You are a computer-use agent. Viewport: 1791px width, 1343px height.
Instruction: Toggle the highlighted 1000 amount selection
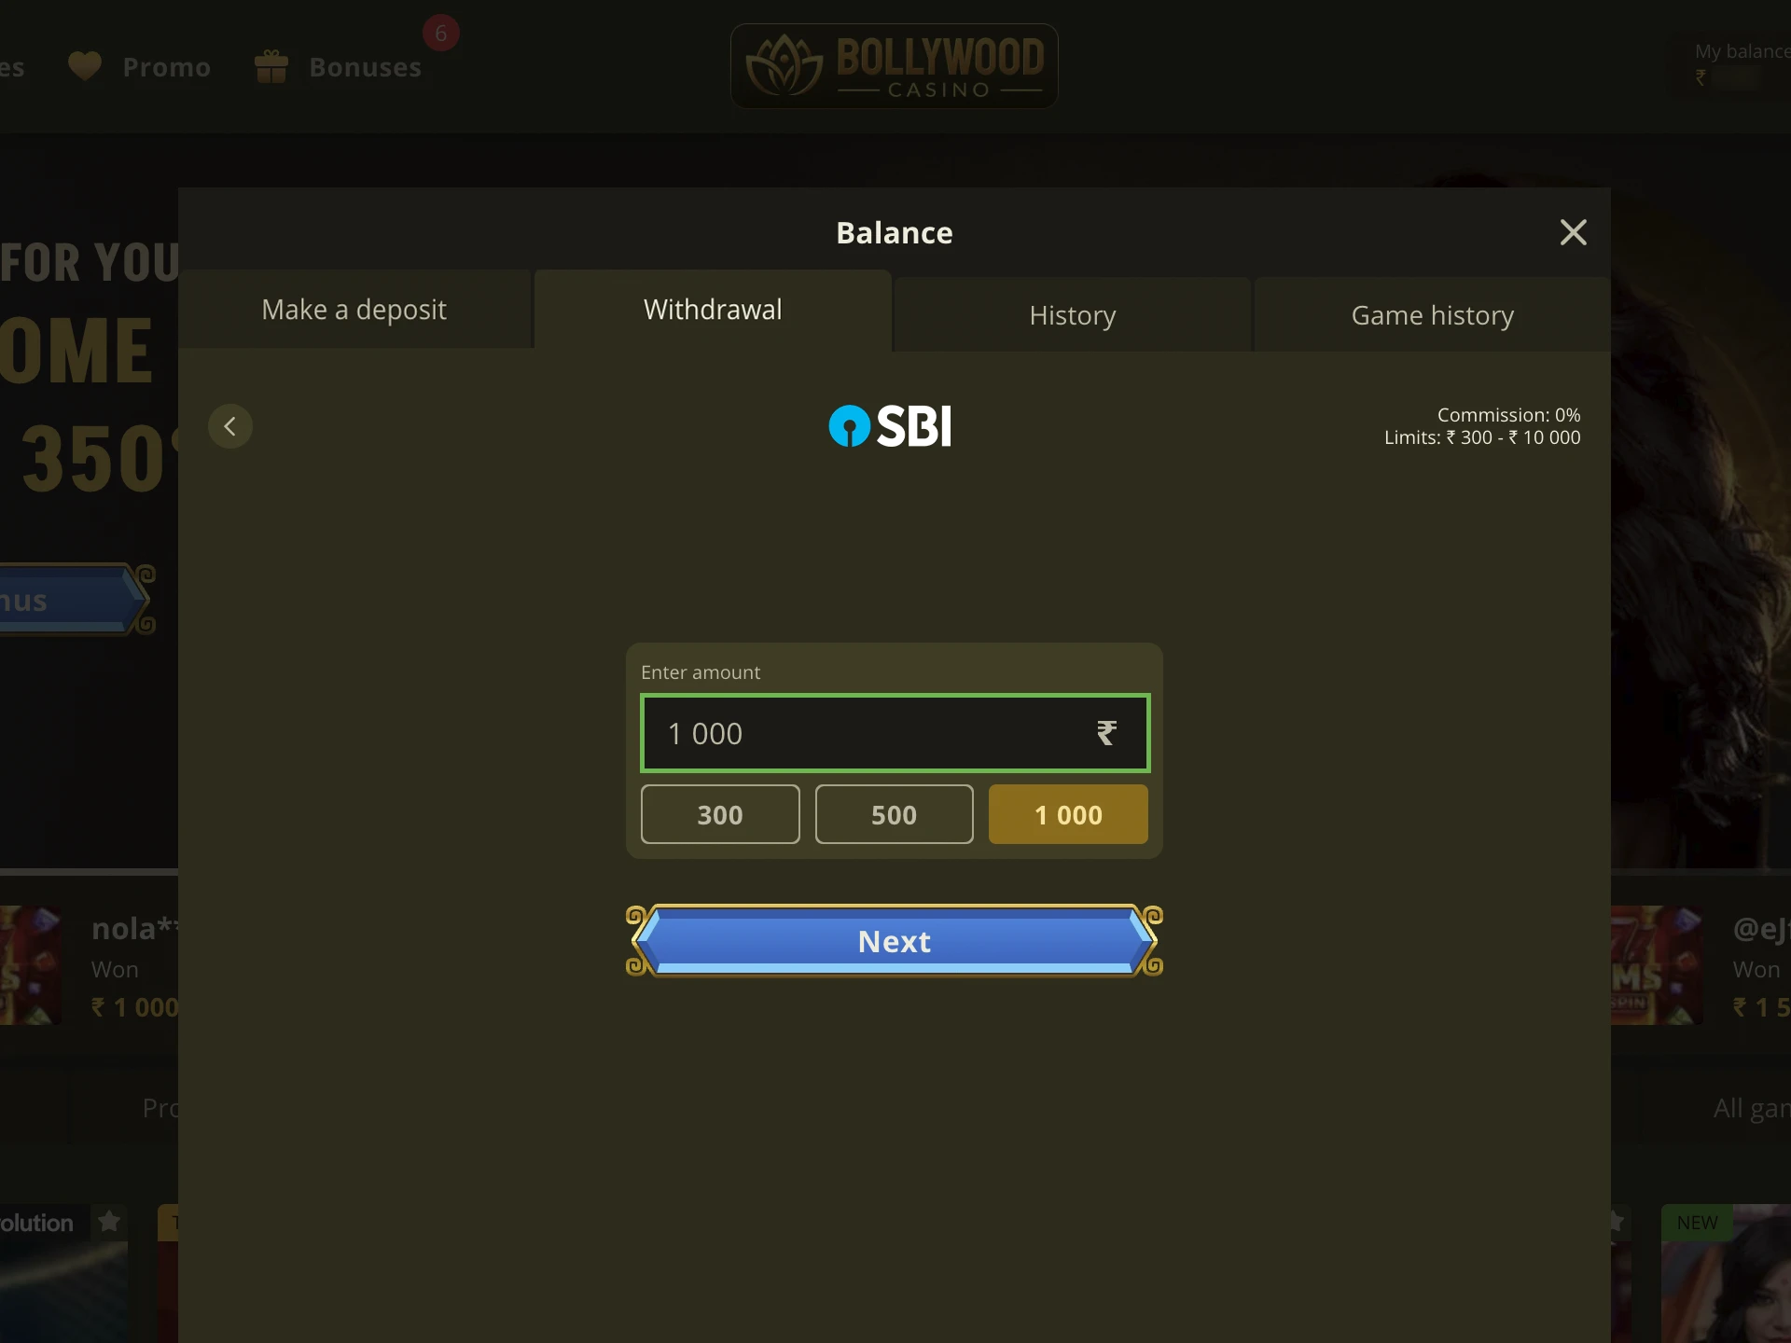tap(1067, 814)
